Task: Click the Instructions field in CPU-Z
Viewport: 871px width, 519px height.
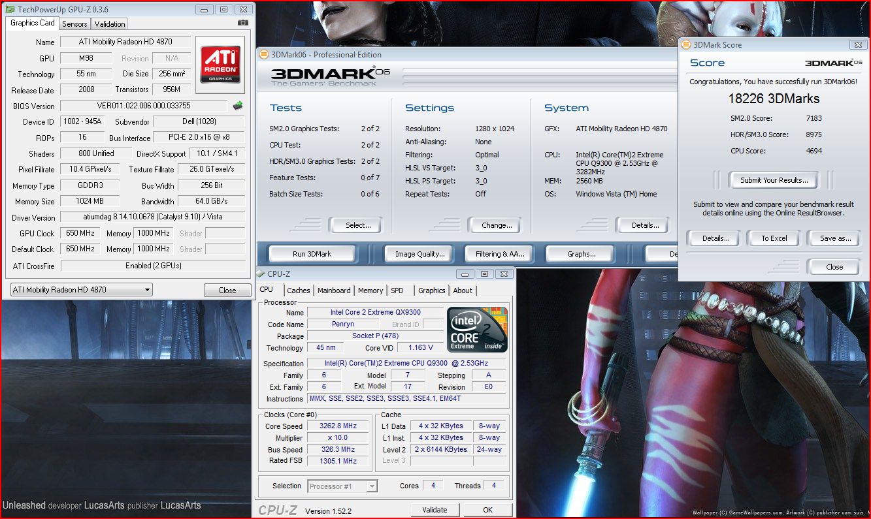Action: (x=406, y=399)
